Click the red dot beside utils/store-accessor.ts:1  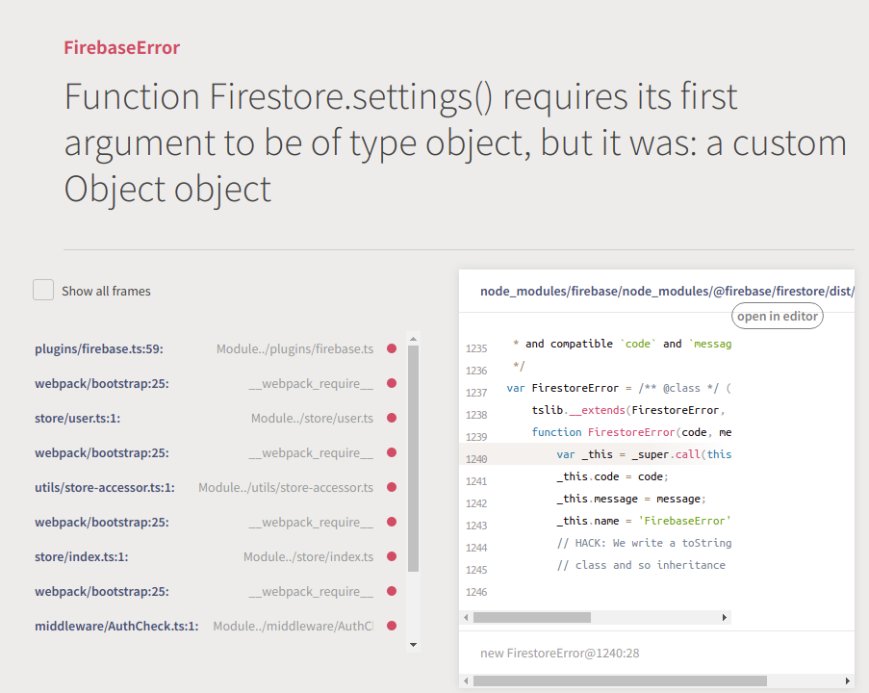tap(391, 487)
